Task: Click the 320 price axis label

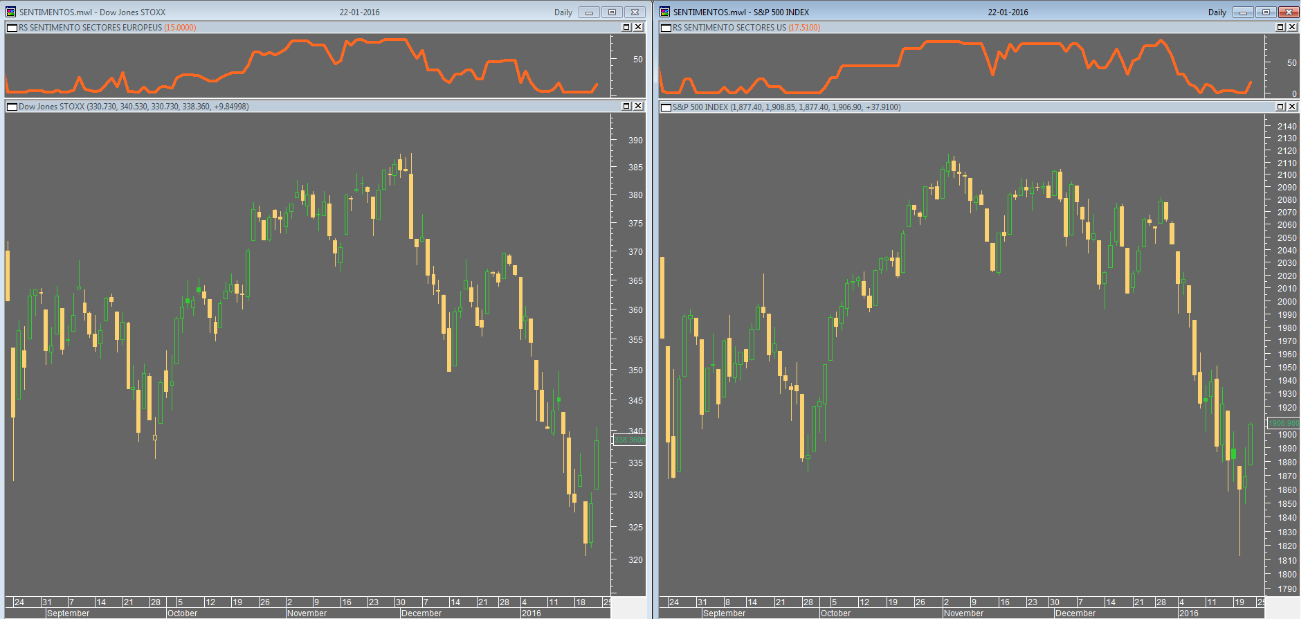Action: (x=635, y=559)
